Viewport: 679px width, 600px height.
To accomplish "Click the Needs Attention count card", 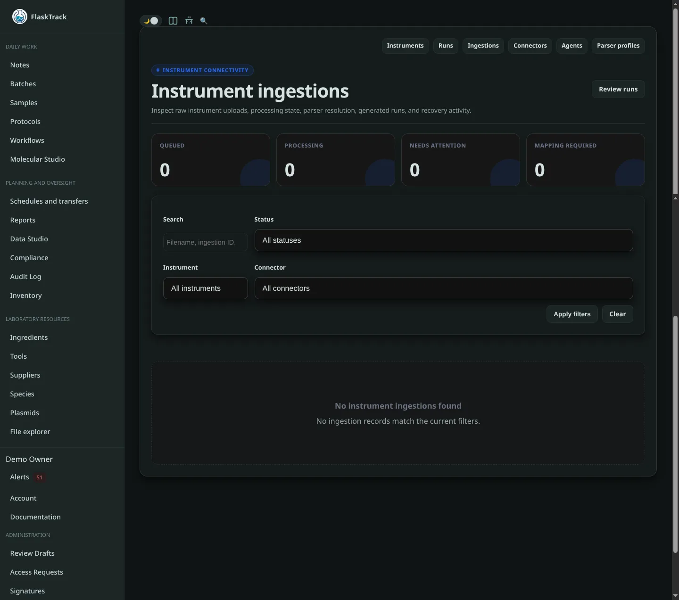I will 460,160.
